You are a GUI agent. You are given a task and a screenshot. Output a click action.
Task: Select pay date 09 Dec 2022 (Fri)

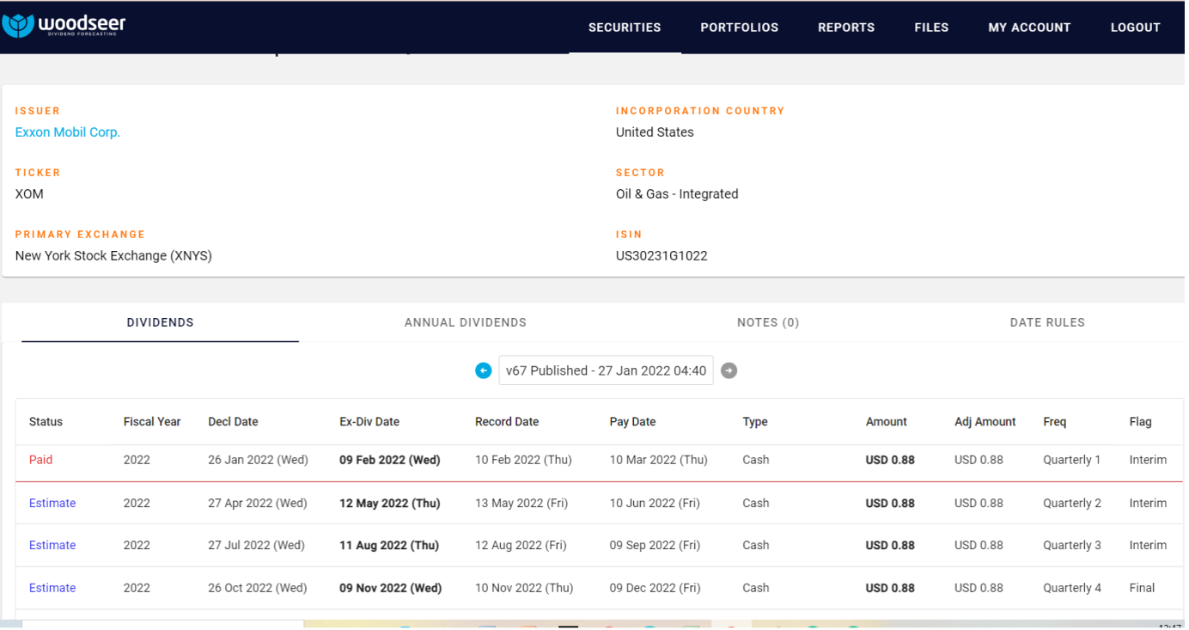[x=655, y=588]
